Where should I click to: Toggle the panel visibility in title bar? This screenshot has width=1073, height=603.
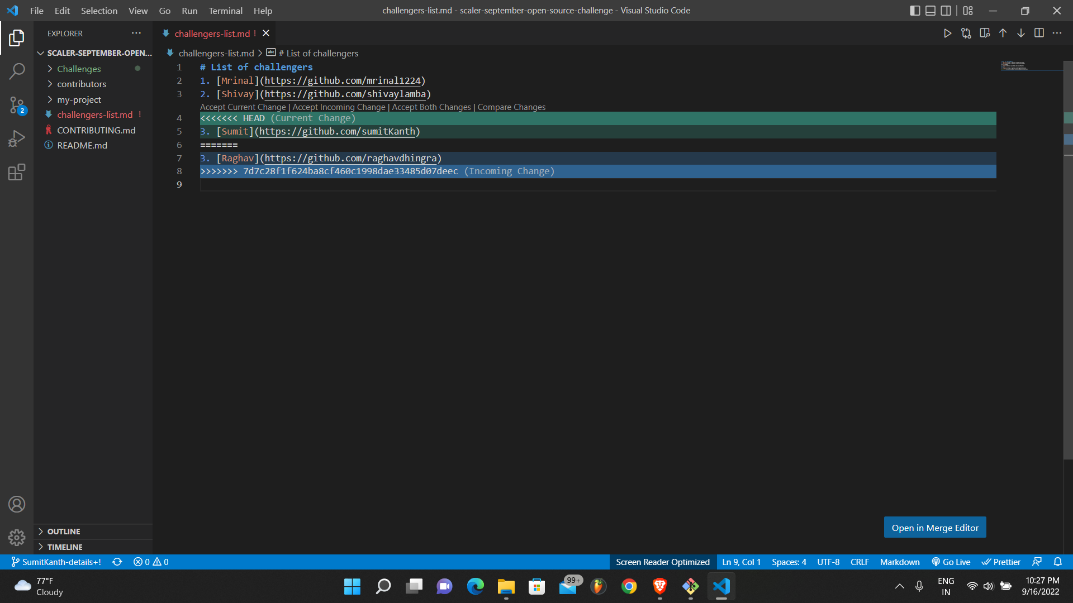[930, 11]
